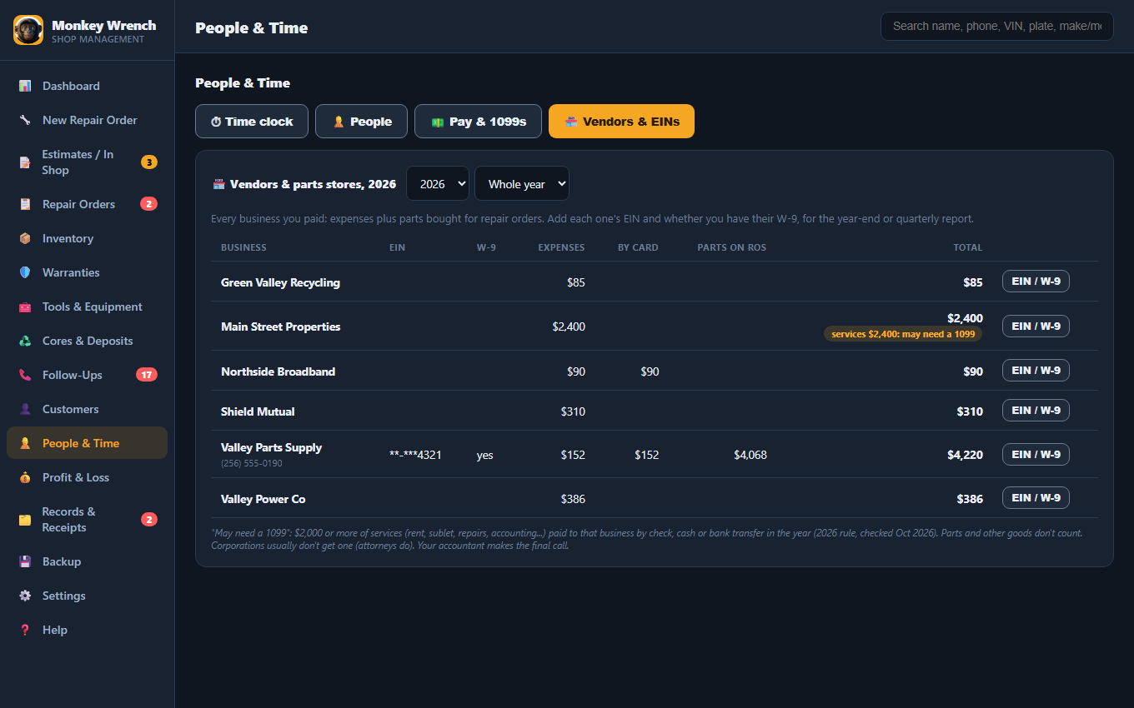Click the Warranties shield icon
Image resolution: width=1134 pixels, height=708 pixels.
click(25, 272)
